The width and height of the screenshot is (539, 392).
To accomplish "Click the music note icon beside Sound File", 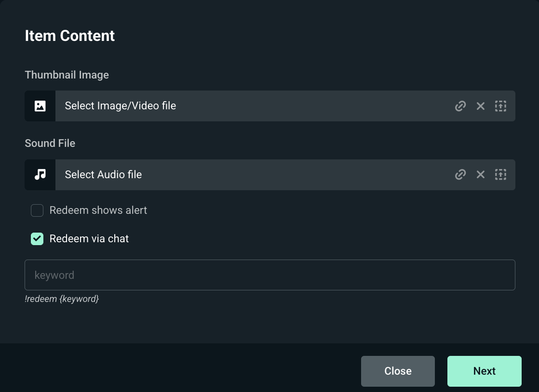I will [40, 175].
